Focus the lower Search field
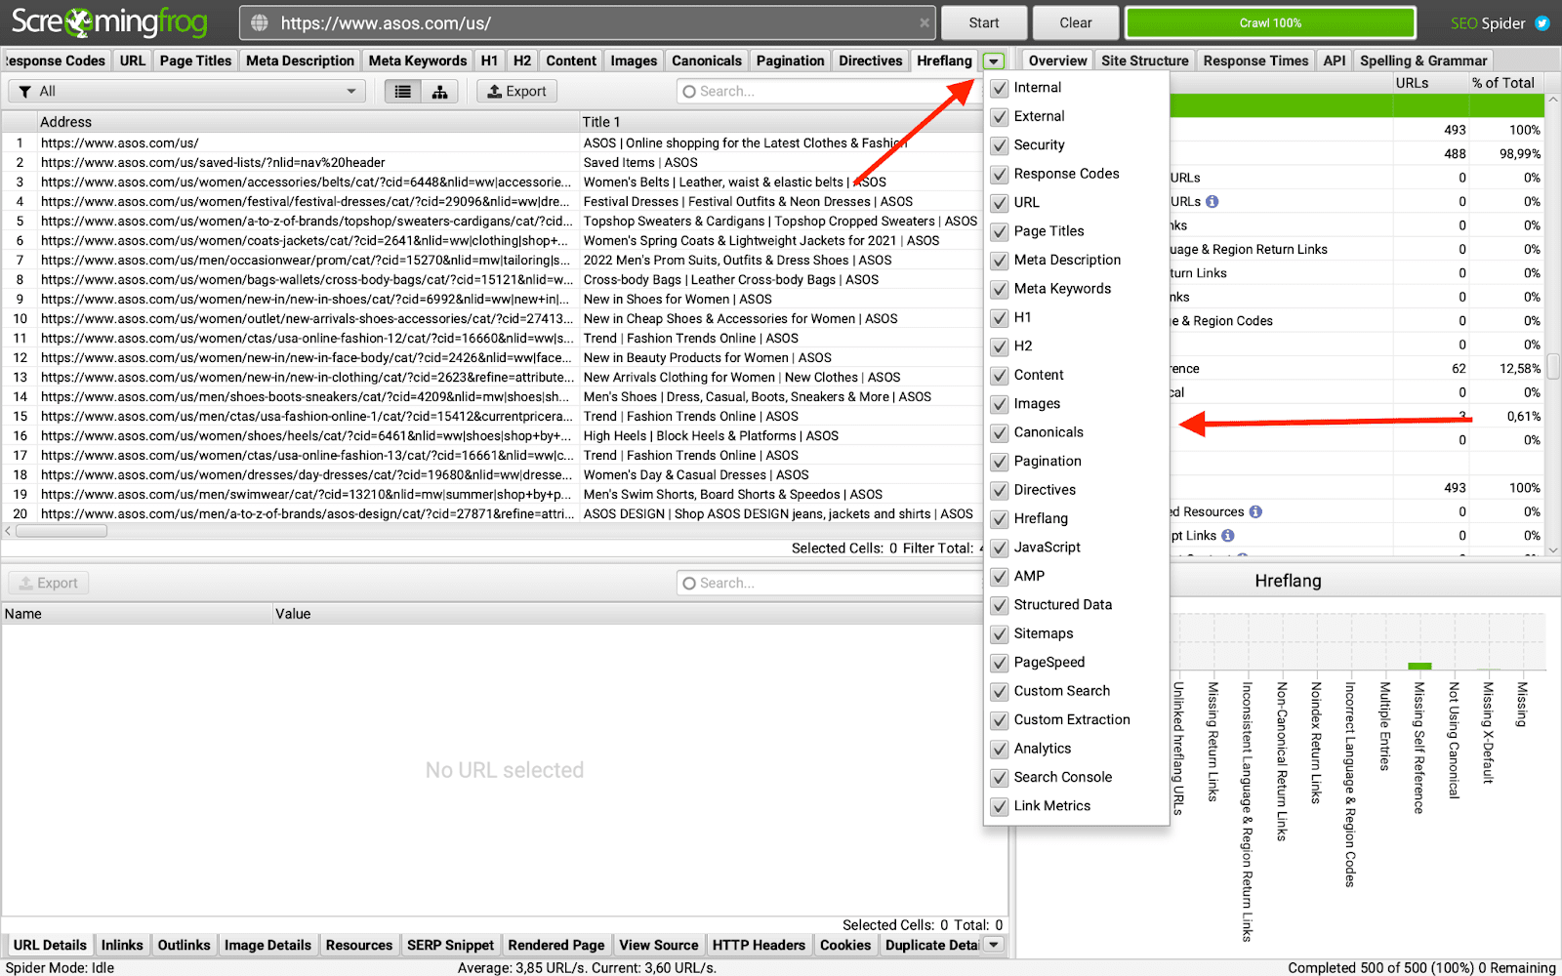The height and width of the screenshot is (976, 1562). coord(829,583)
